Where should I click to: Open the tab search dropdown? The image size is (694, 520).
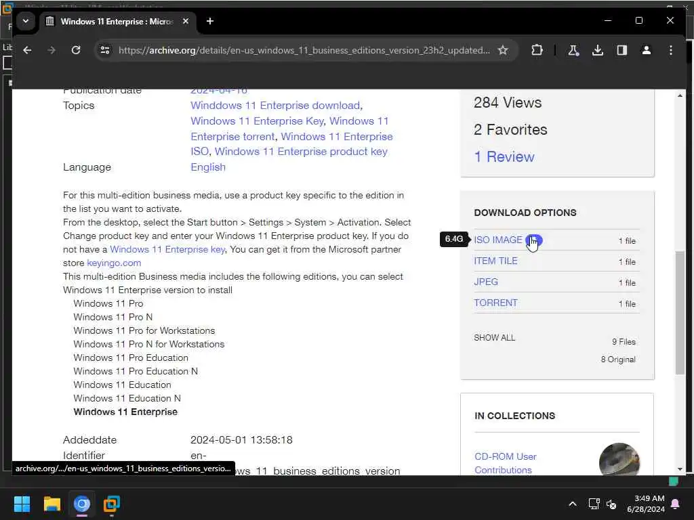26,21
